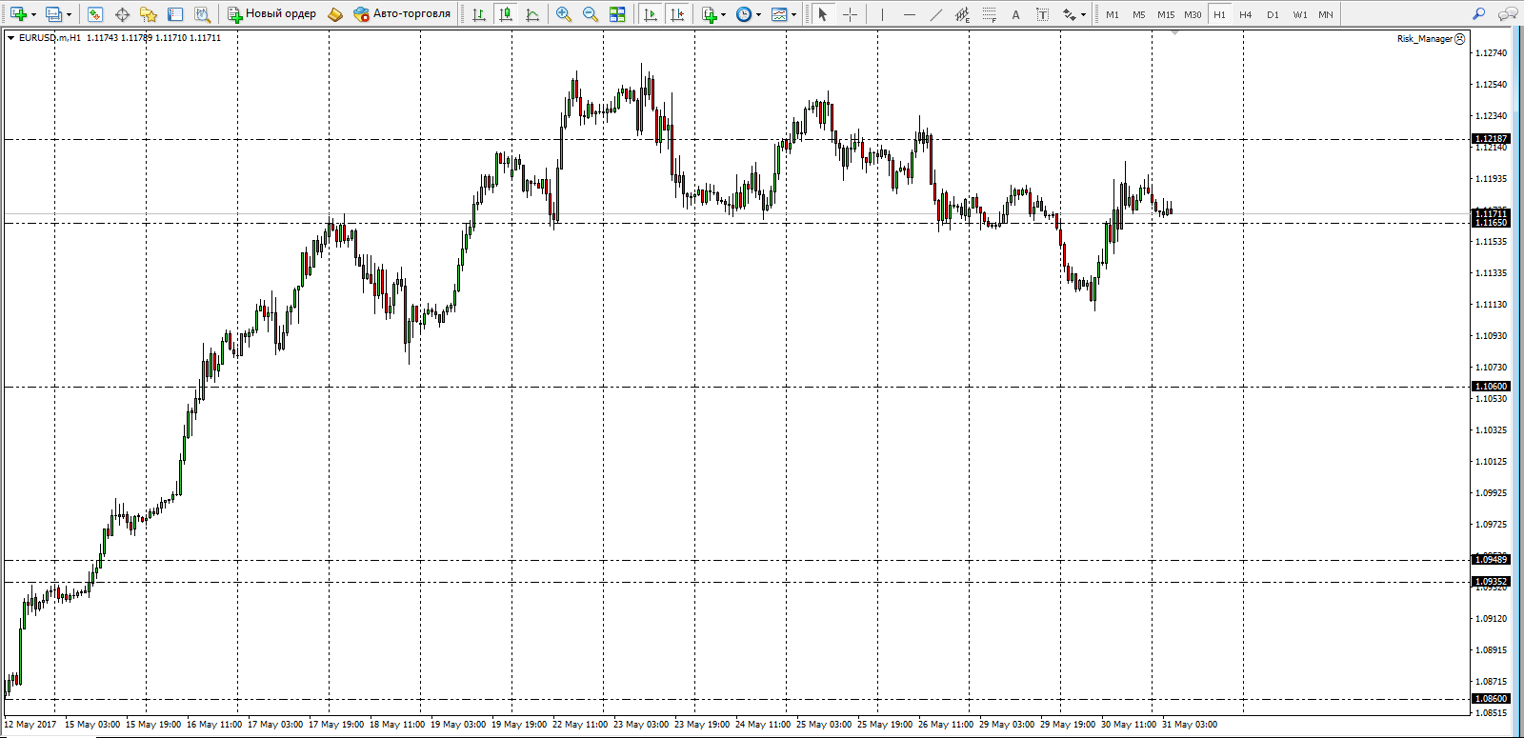
Task: Click the '26 May 11:00' time axis label
Action: (x=946, y=725)
